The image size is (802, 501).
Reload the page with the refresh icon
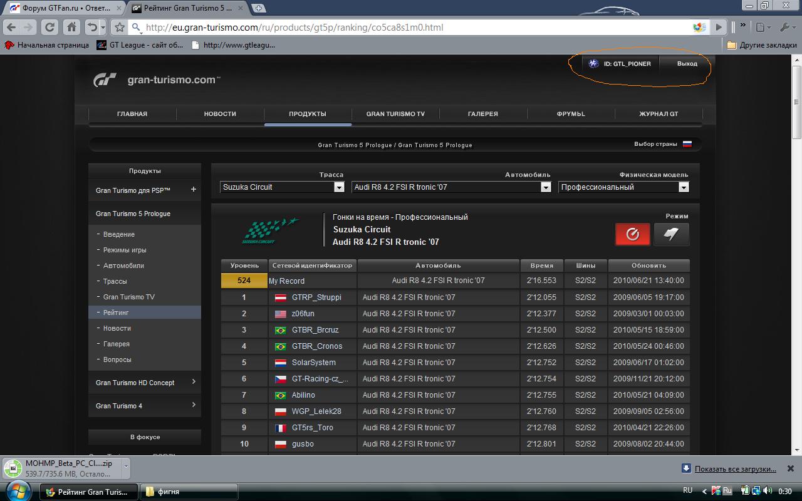[50, 28]
